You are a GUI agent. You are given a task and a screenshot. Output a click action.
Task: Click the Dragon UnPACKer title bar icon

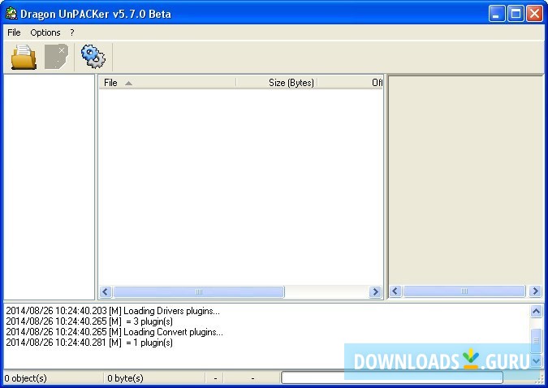[11, 14]
